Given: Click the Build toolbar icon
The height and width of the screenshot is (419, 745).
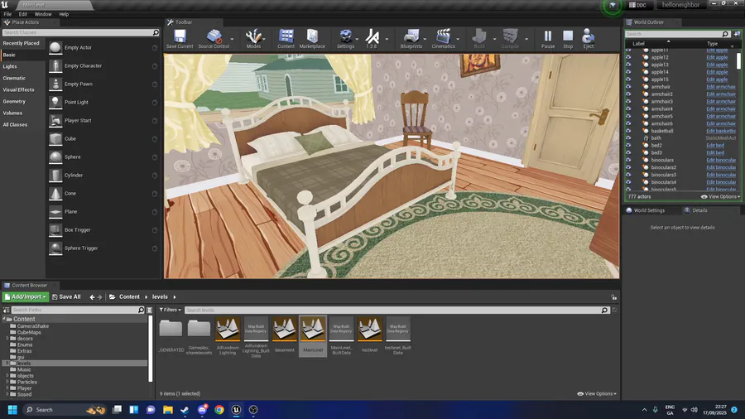Looking at the screenshot, I should [x=479, y=39].
